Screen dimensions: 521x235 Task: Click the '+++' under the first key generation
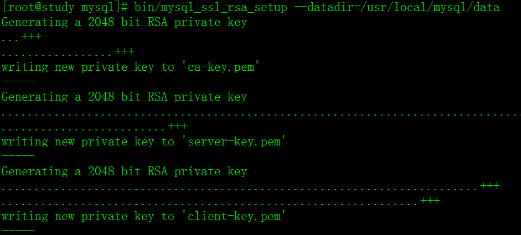pos(125,52)
